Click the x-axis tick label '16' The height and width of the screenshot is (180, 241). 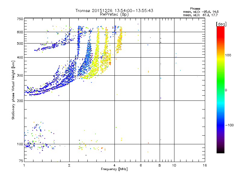coord(205,165)
